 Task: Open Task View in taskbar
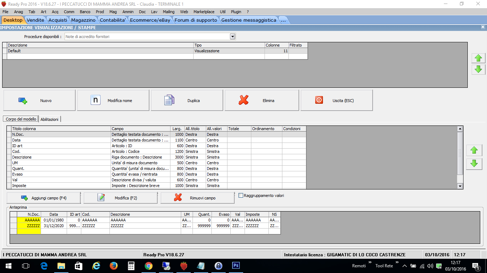click(x=26, y=266)
